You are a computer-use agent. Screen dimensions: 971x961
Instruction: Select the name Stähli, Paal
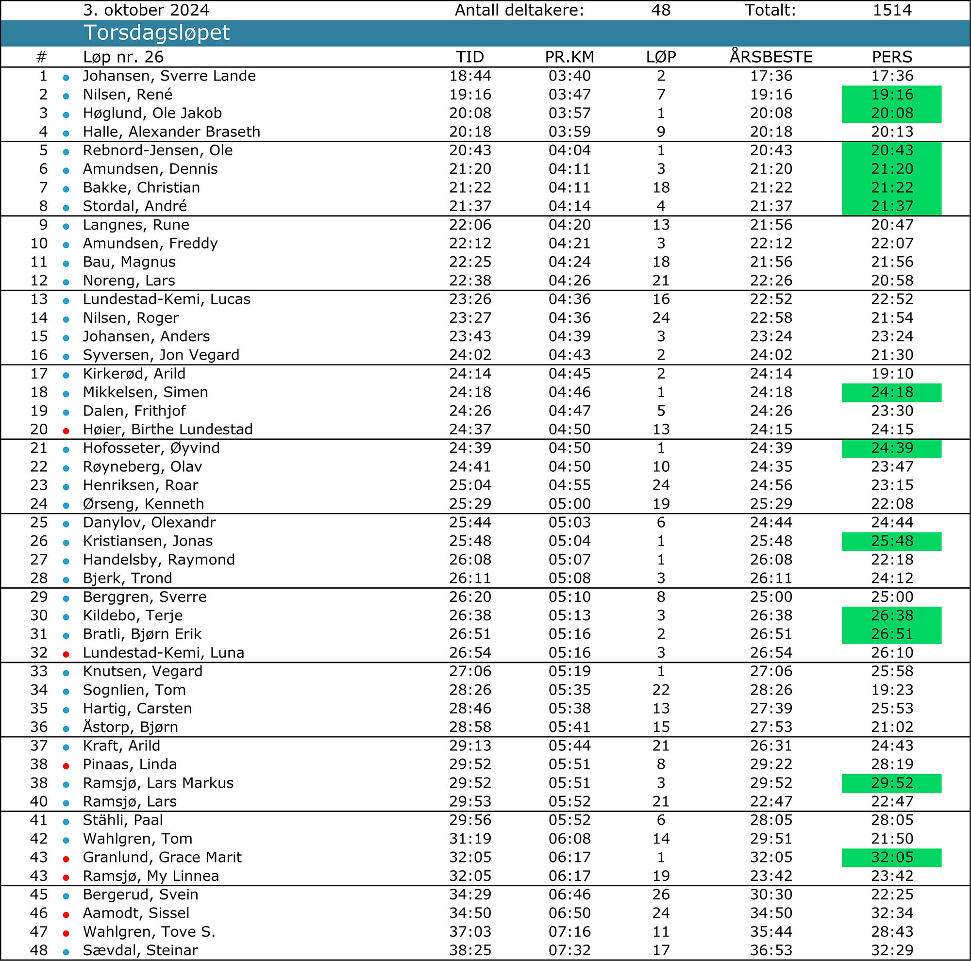(123, 820)
